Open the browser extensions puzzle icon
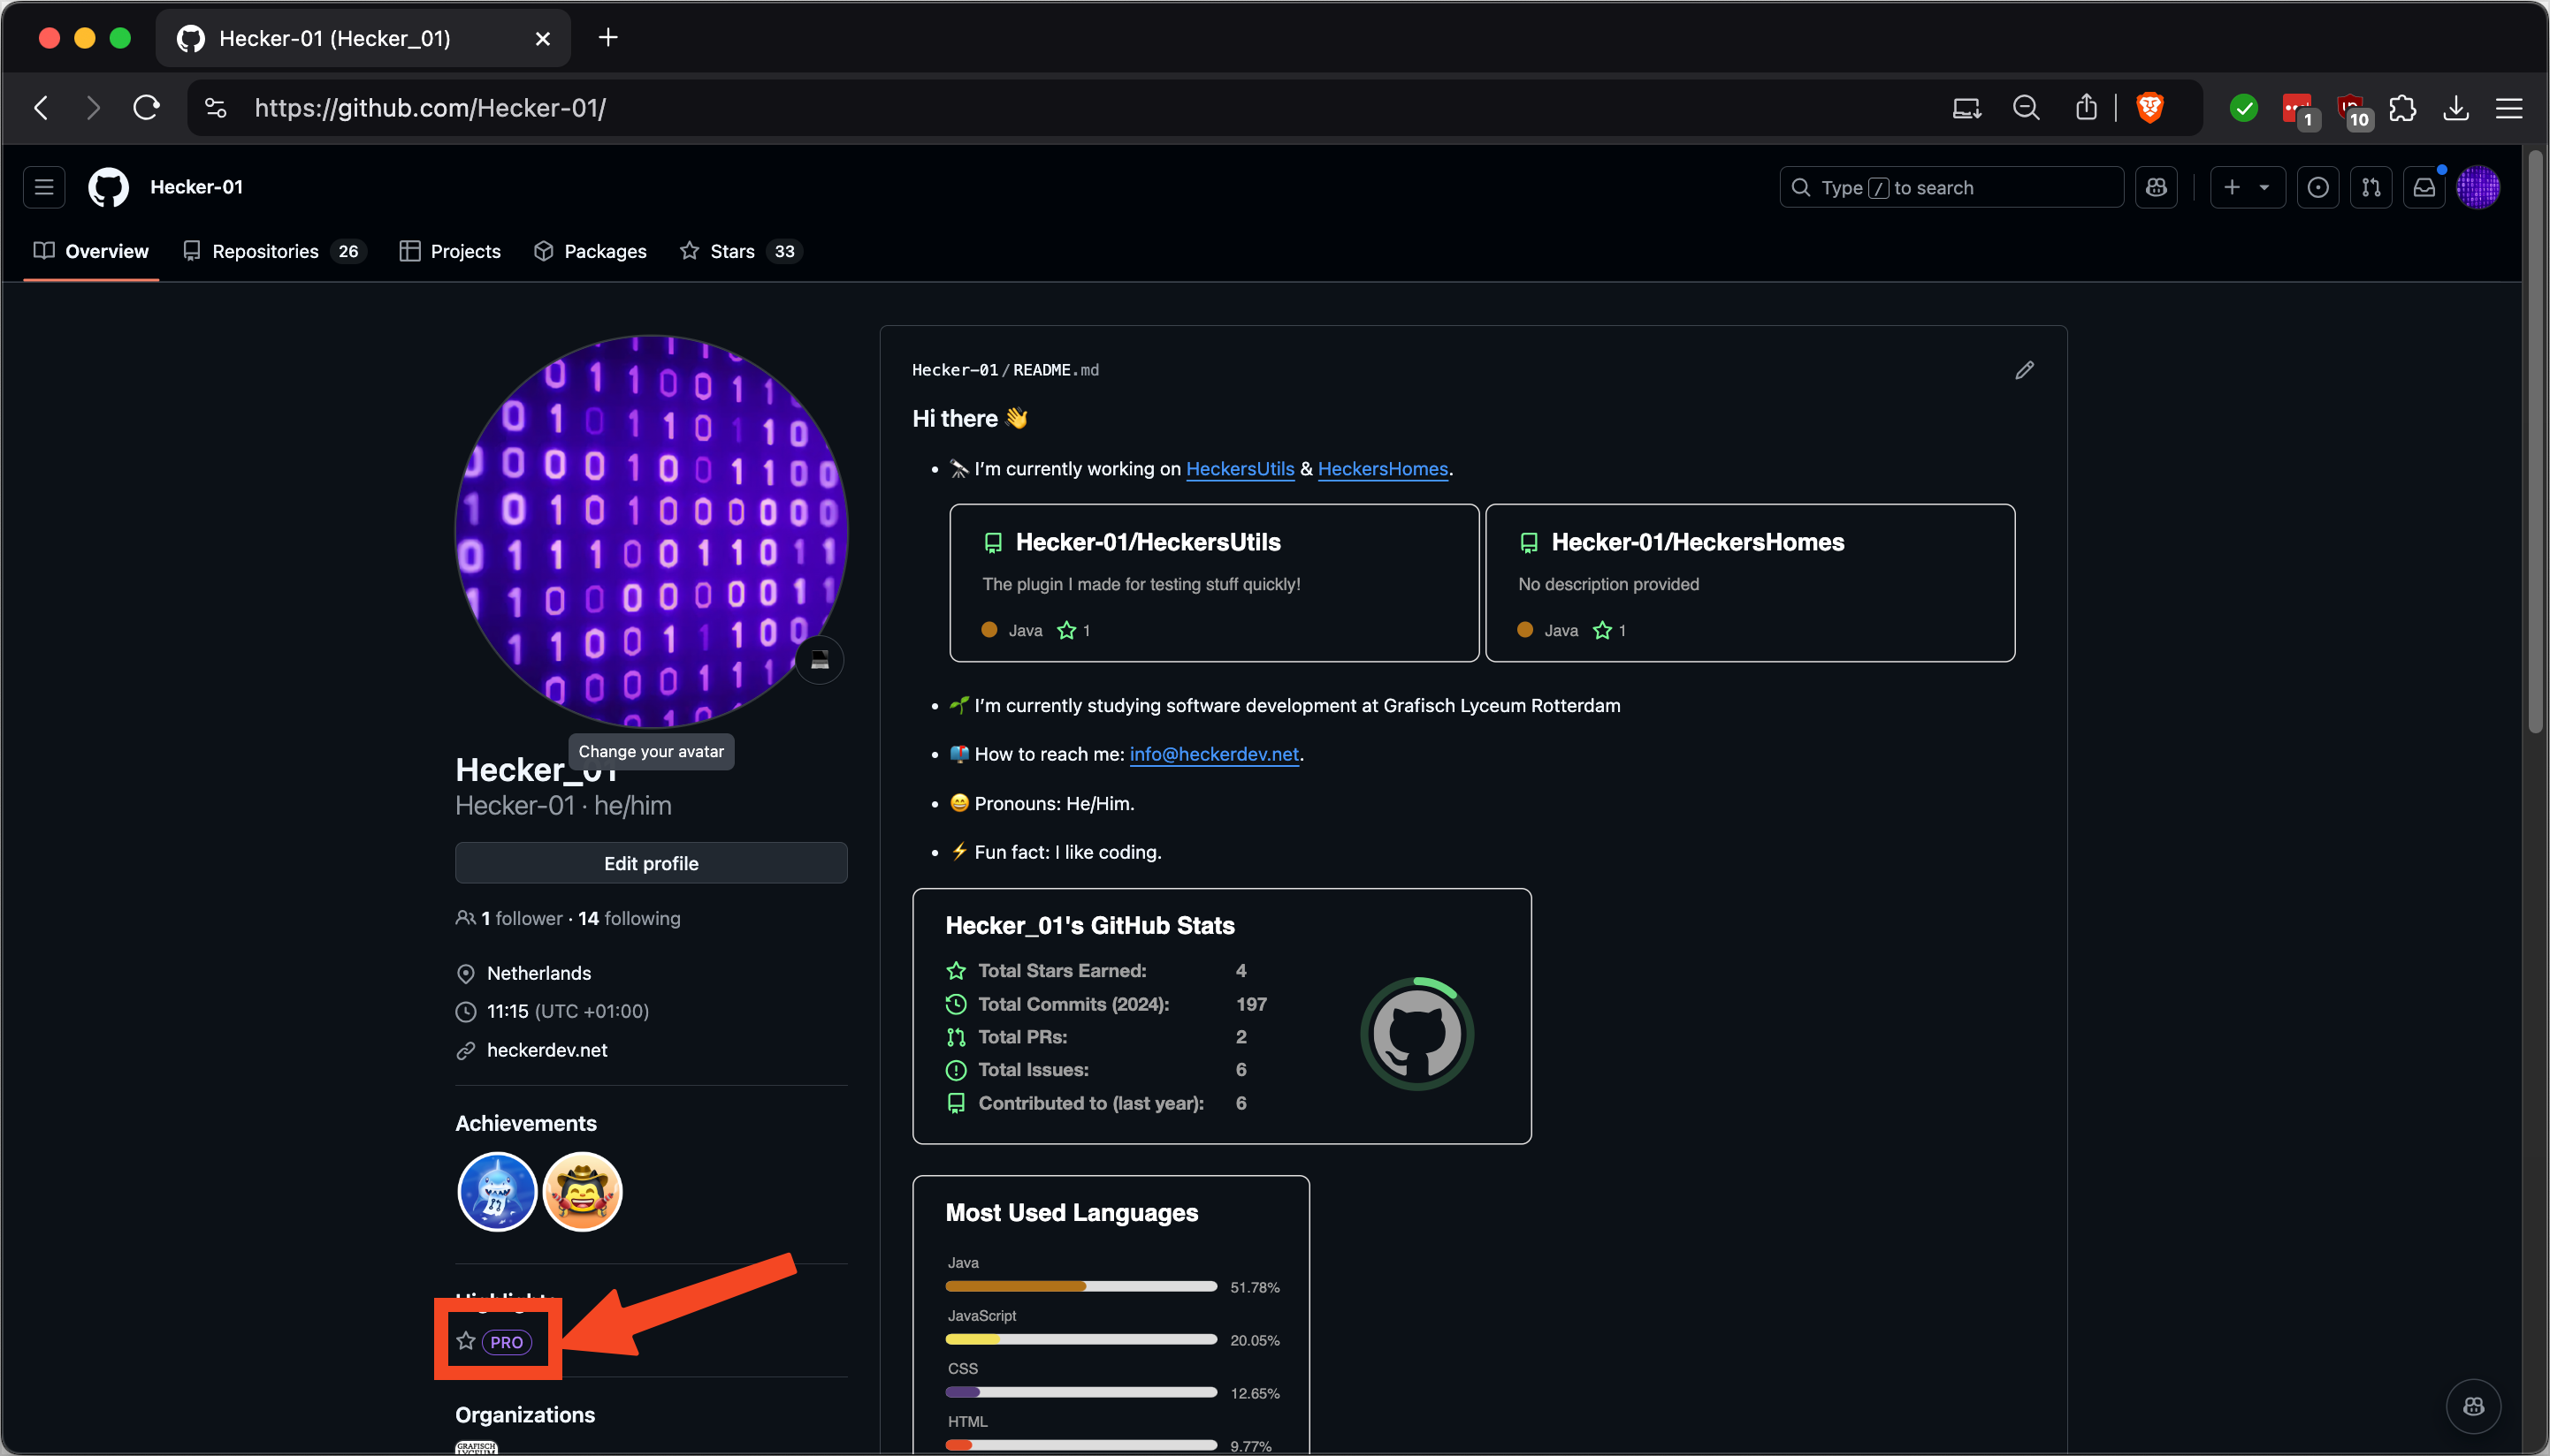The height and width of the screenshot is (1456, 2550). 2403,107
